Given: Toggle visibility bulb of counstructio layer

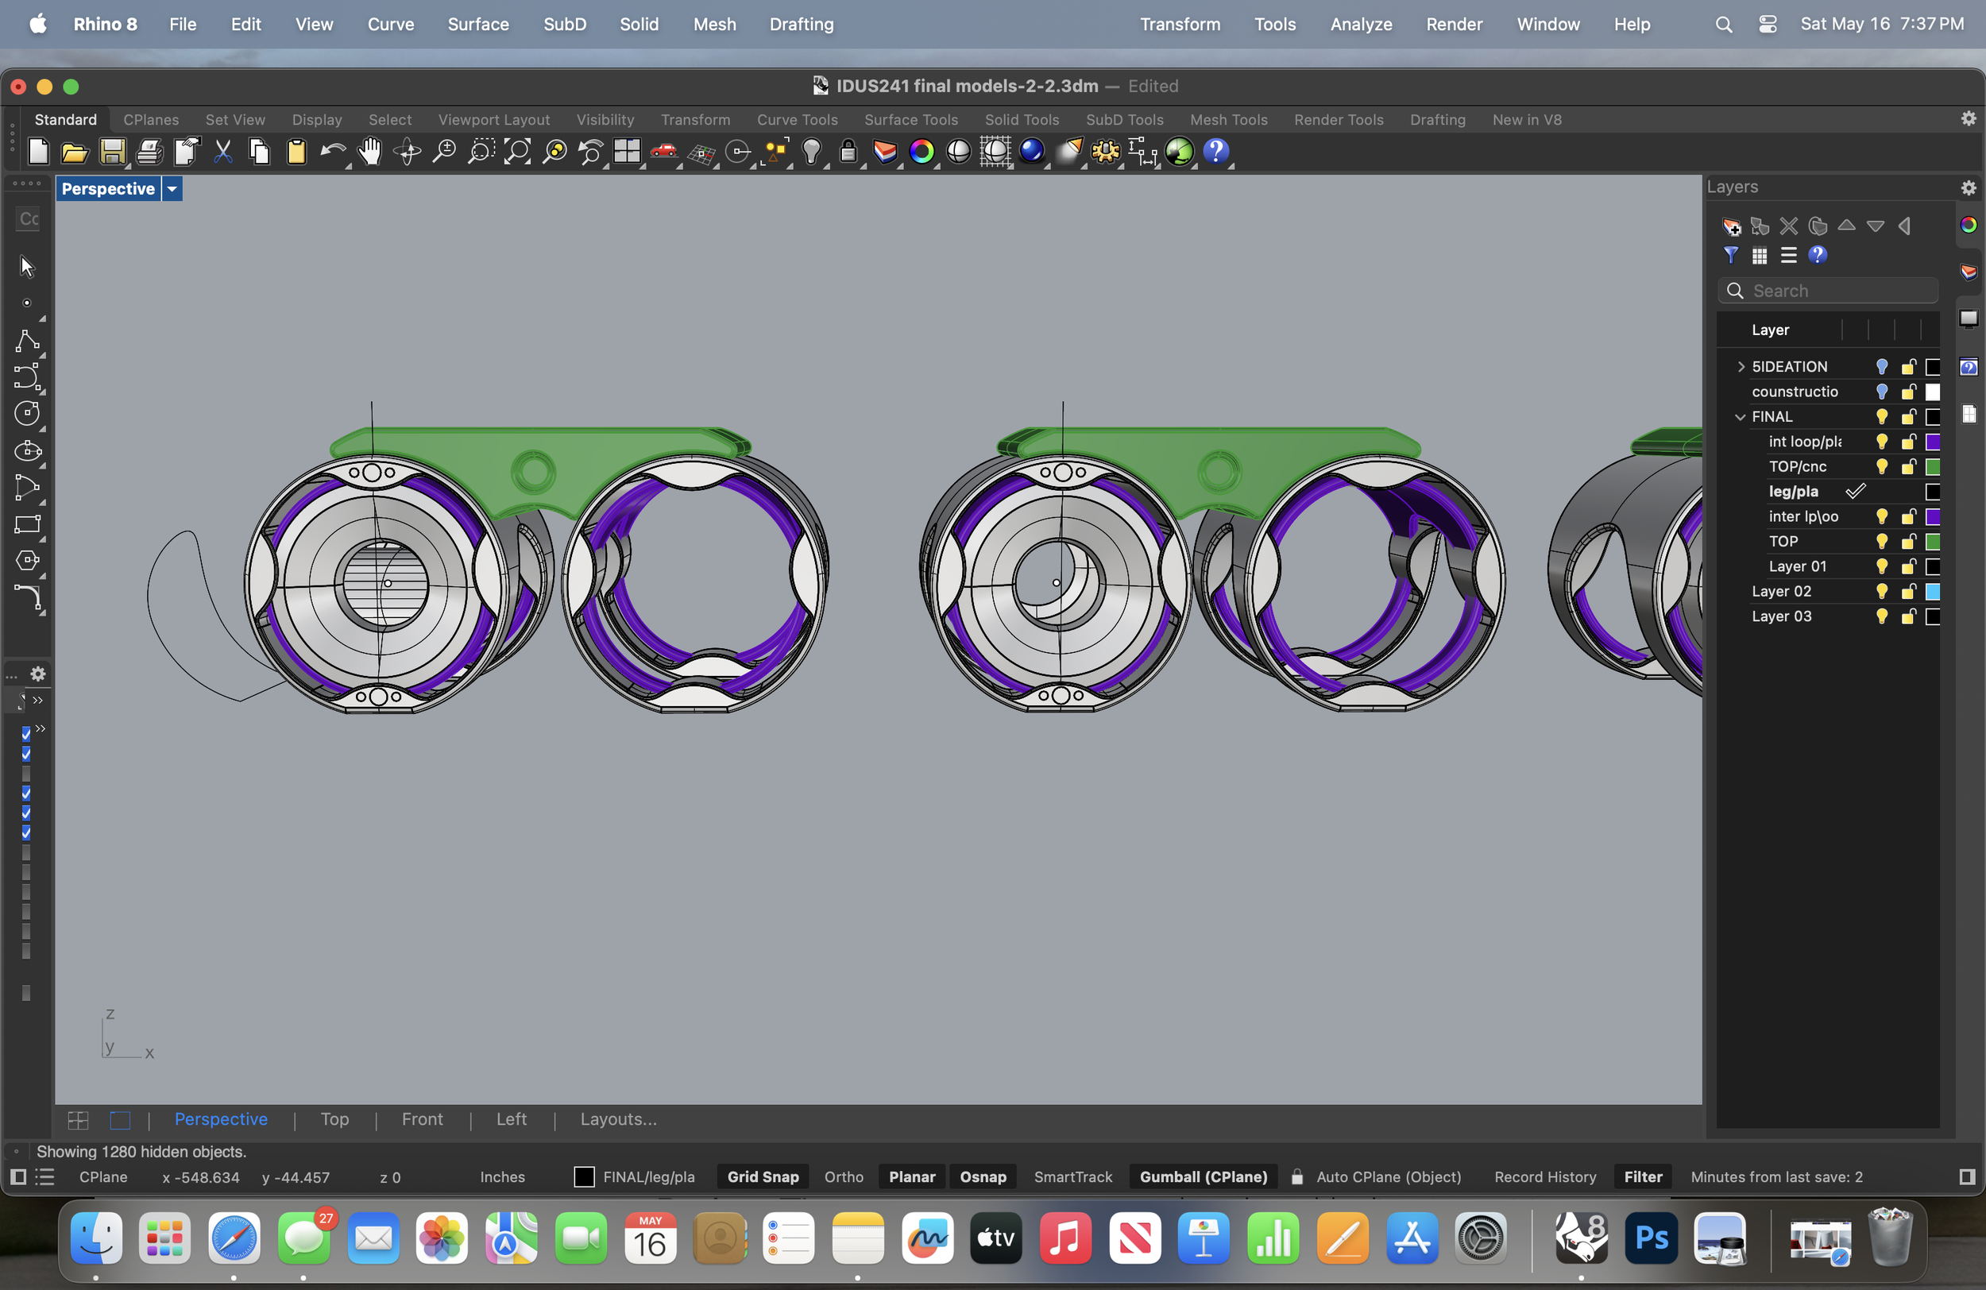Looking at the screenshot, I should [x=1882, y=392].
